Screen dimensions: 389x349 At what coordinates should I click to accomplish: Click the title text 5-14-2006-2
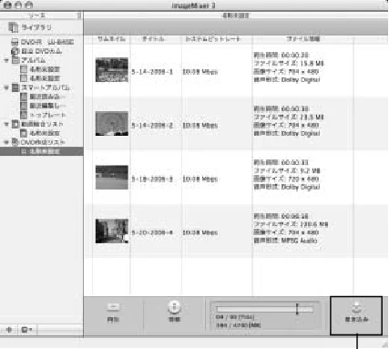pyautogui.click(x=152, y=126)
